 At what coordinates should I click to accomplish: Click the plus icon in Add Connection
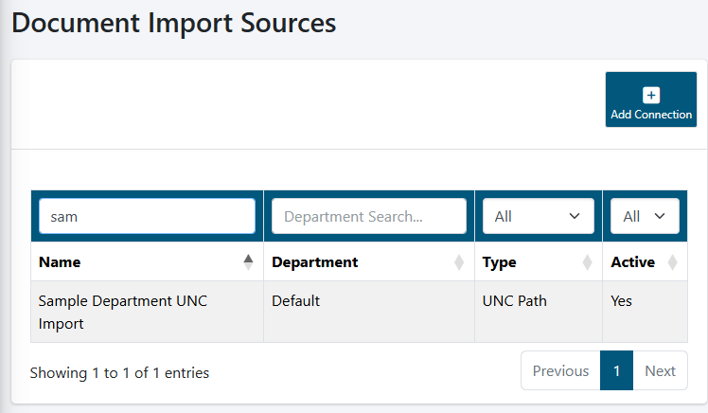pyautogui.click(x=650, y=96)
